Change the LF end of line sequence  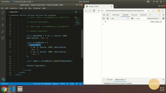pyautogui.click(x=67, y=84)
